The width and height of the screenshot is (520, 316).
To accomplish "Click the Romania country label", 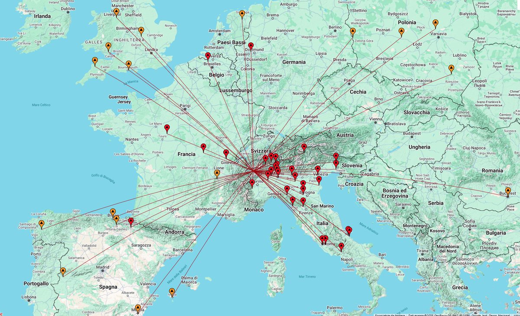I will [492, 171].
